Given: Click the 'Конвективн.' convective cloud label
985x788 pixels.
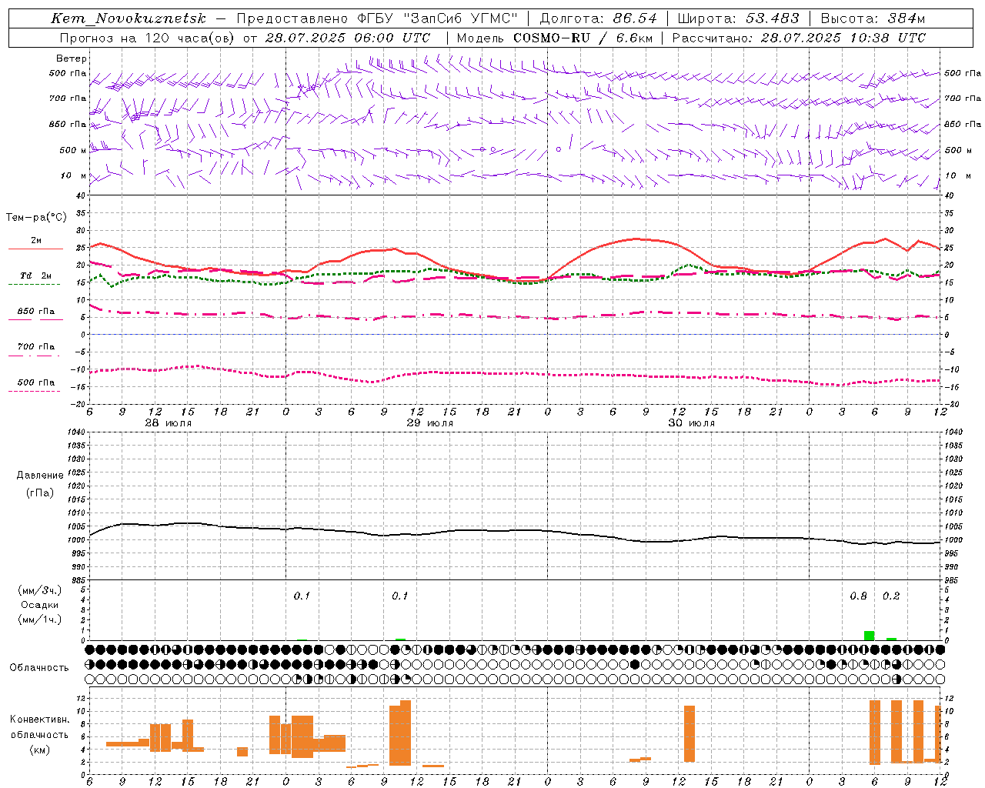Looking at the screenshot, I should [x=39, y=720].
